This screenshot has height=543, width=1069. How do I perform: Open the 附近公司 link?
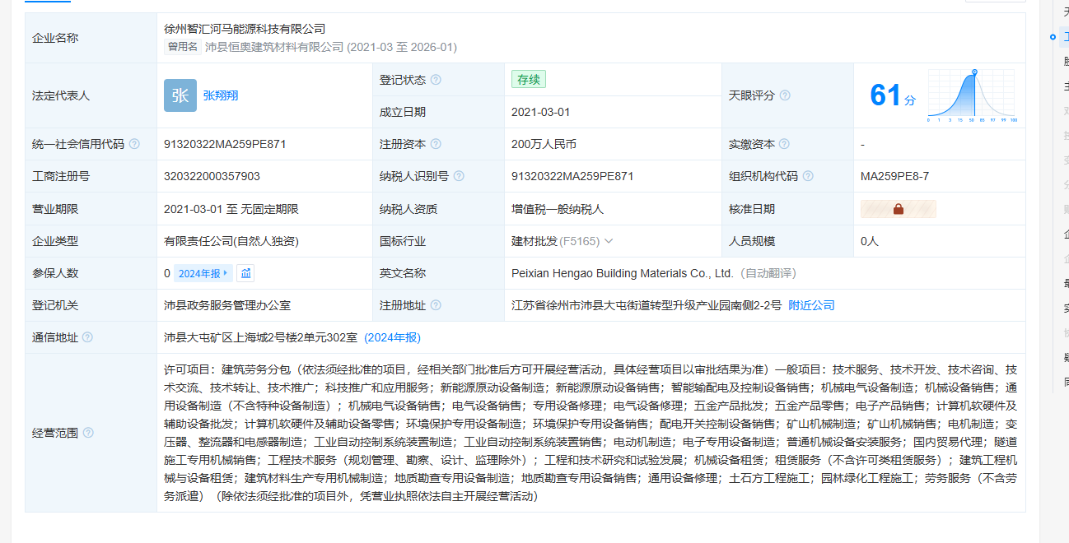pyautogui.click(x=811, y=305)
